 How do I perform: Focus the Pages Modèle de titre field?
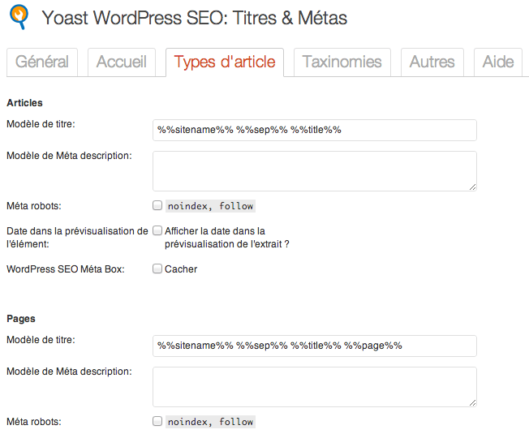point(315,346)
